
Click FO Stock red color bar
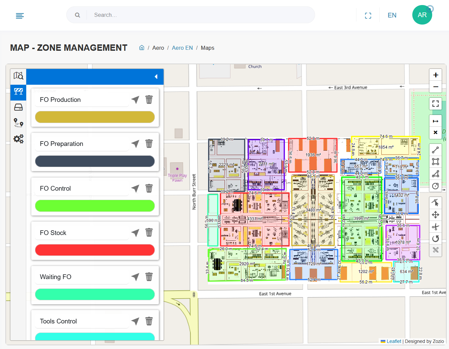coord(95,250)
